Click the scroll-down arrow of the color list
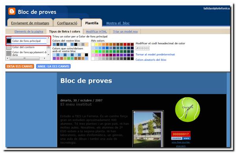This screenshot has height=153, width=236. click(x=48, y=55)
